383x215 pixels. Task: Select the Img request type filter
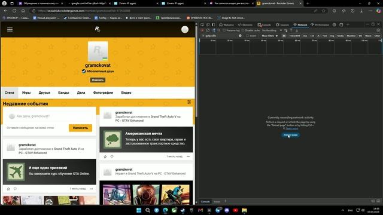332,36
